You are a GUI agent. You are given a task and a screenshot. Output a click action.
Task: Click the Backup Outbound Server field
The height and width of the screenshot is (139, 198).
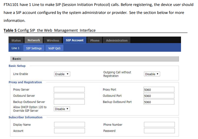(69, 102)
